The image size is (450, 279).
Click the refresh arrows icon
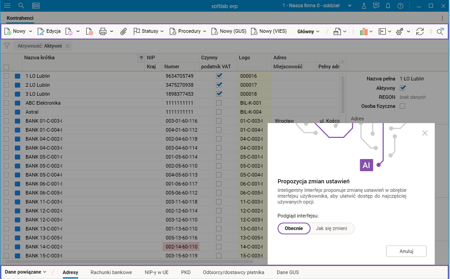coord(420,31)
